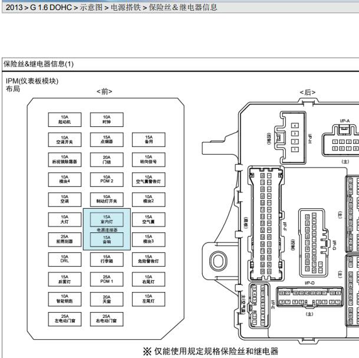Viewport: 359px width, 358px height.
Task: Open the G 1.6 DOHC breadcrumb
Action: (51, 8)
